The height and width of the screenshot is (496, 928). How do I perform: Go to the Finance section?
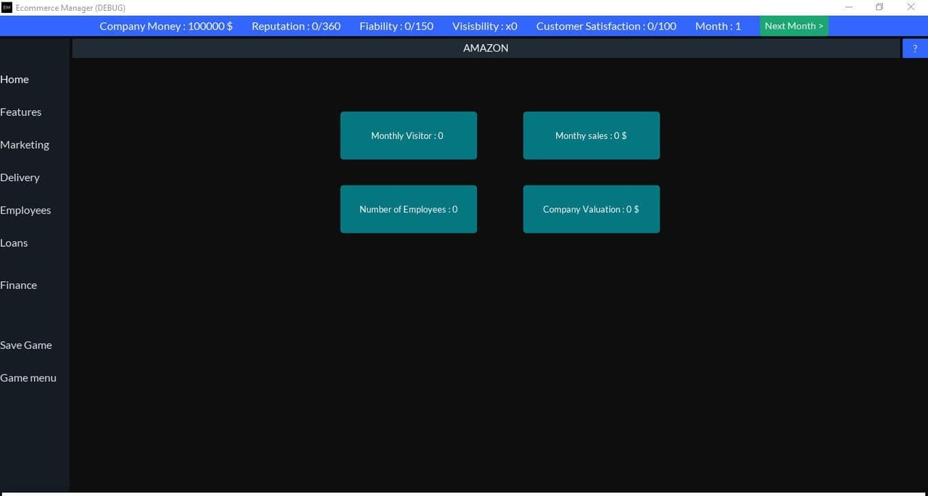point(18,285)
